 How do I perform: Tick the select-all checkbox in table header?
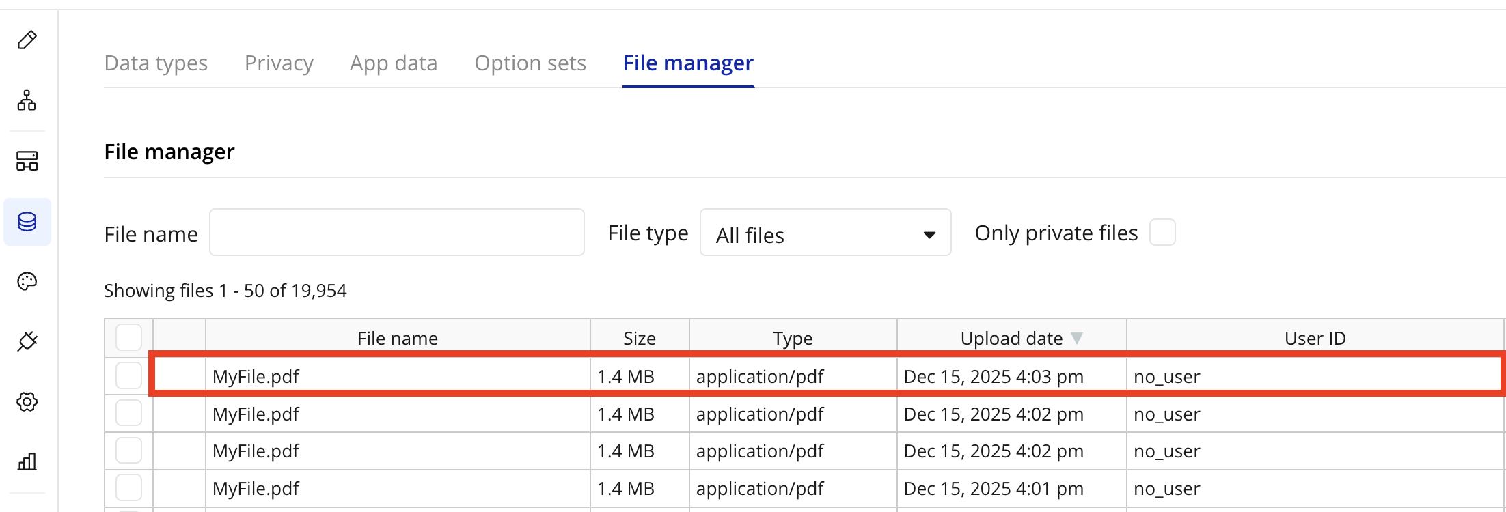pyautogui.click(x=128, y=337)
